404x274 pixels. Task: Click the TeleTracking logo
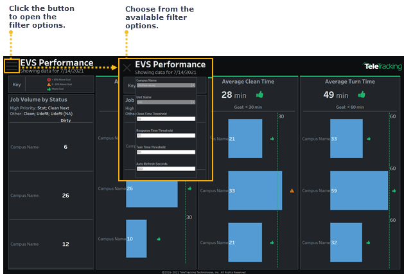pos(382,66)
